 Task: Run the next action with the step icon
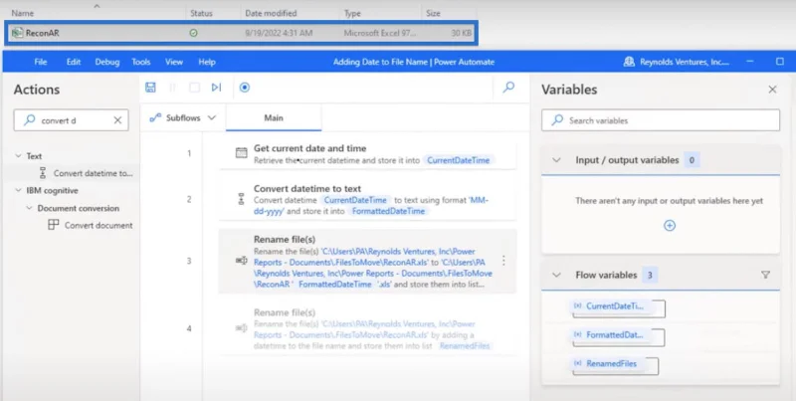[216, 88]
